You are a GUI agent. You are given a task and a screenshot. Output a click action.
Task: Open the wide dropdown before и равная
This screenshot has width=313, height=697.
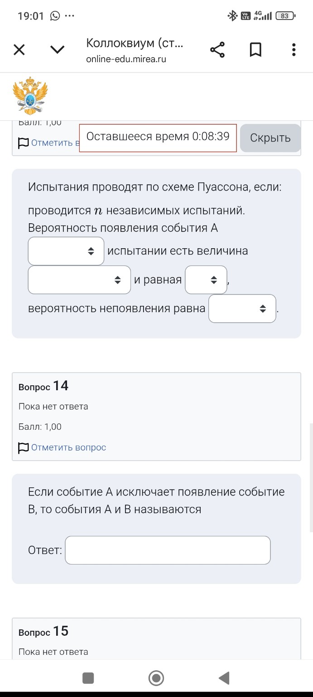tap(79, 280)
